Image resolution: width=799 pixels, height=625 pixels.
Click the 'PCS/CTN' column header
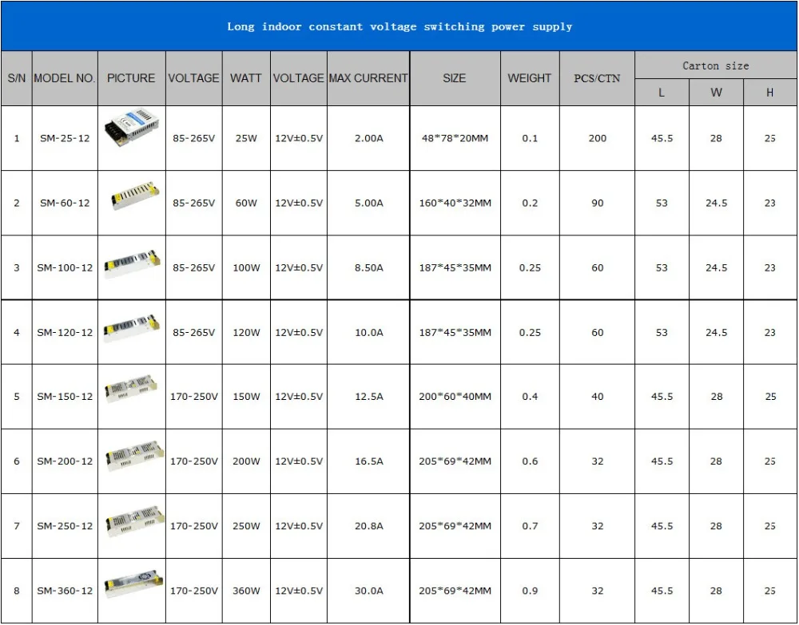pyautogui.click(x=597, y=78)
